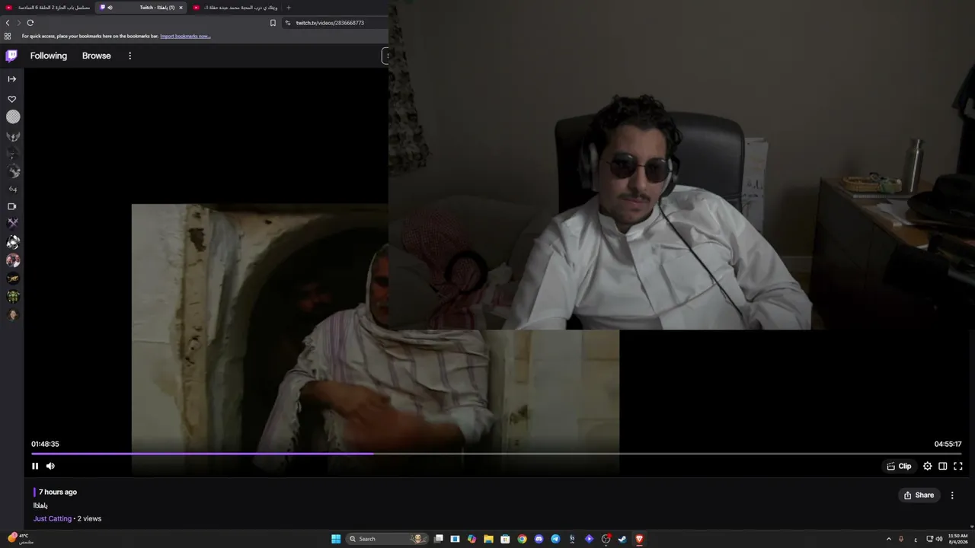This screenshot has width=975, height=548.
Task: Click the twitch.tv address bar
Action: pyautogui.click(x=335, y=23)
